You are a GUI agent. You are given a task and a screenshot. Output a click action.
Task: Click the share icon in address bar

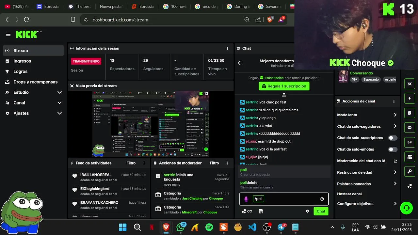[x=258, y=20]
